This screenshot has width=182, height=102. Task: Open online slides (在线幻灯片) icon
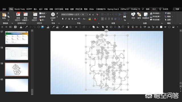[x=18, y=14]
